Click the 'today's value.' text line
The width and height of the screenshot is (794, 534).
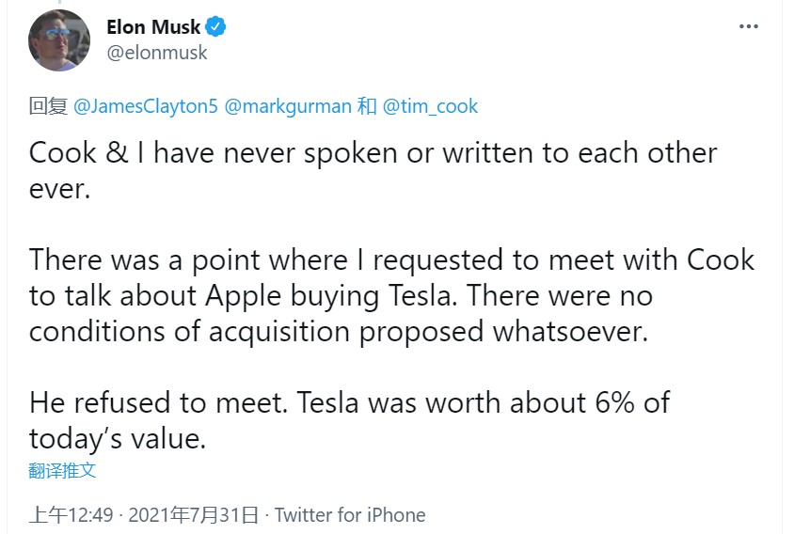(117, 438)
